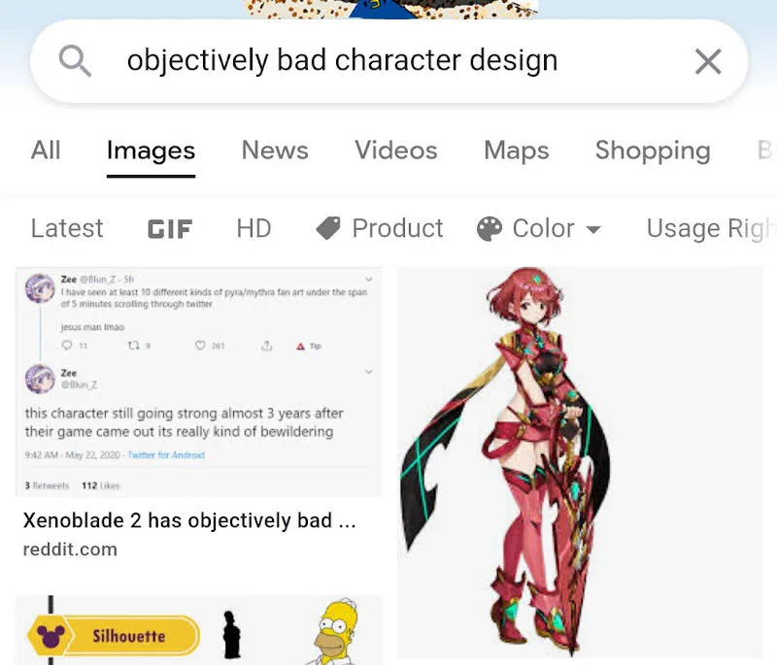
Task: Toggle the HD filter chip
Action: click(253, 228)
